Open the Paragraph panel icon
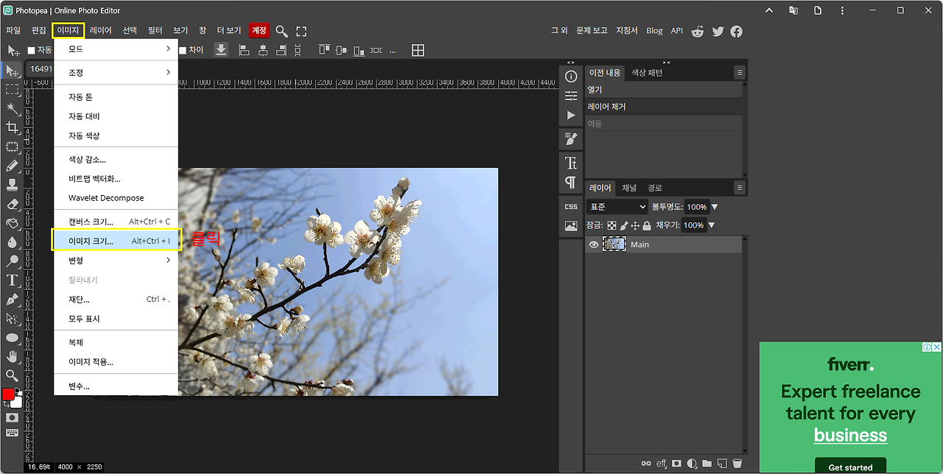The height and width of the screenshot is (474, 943). click(571, 182)
